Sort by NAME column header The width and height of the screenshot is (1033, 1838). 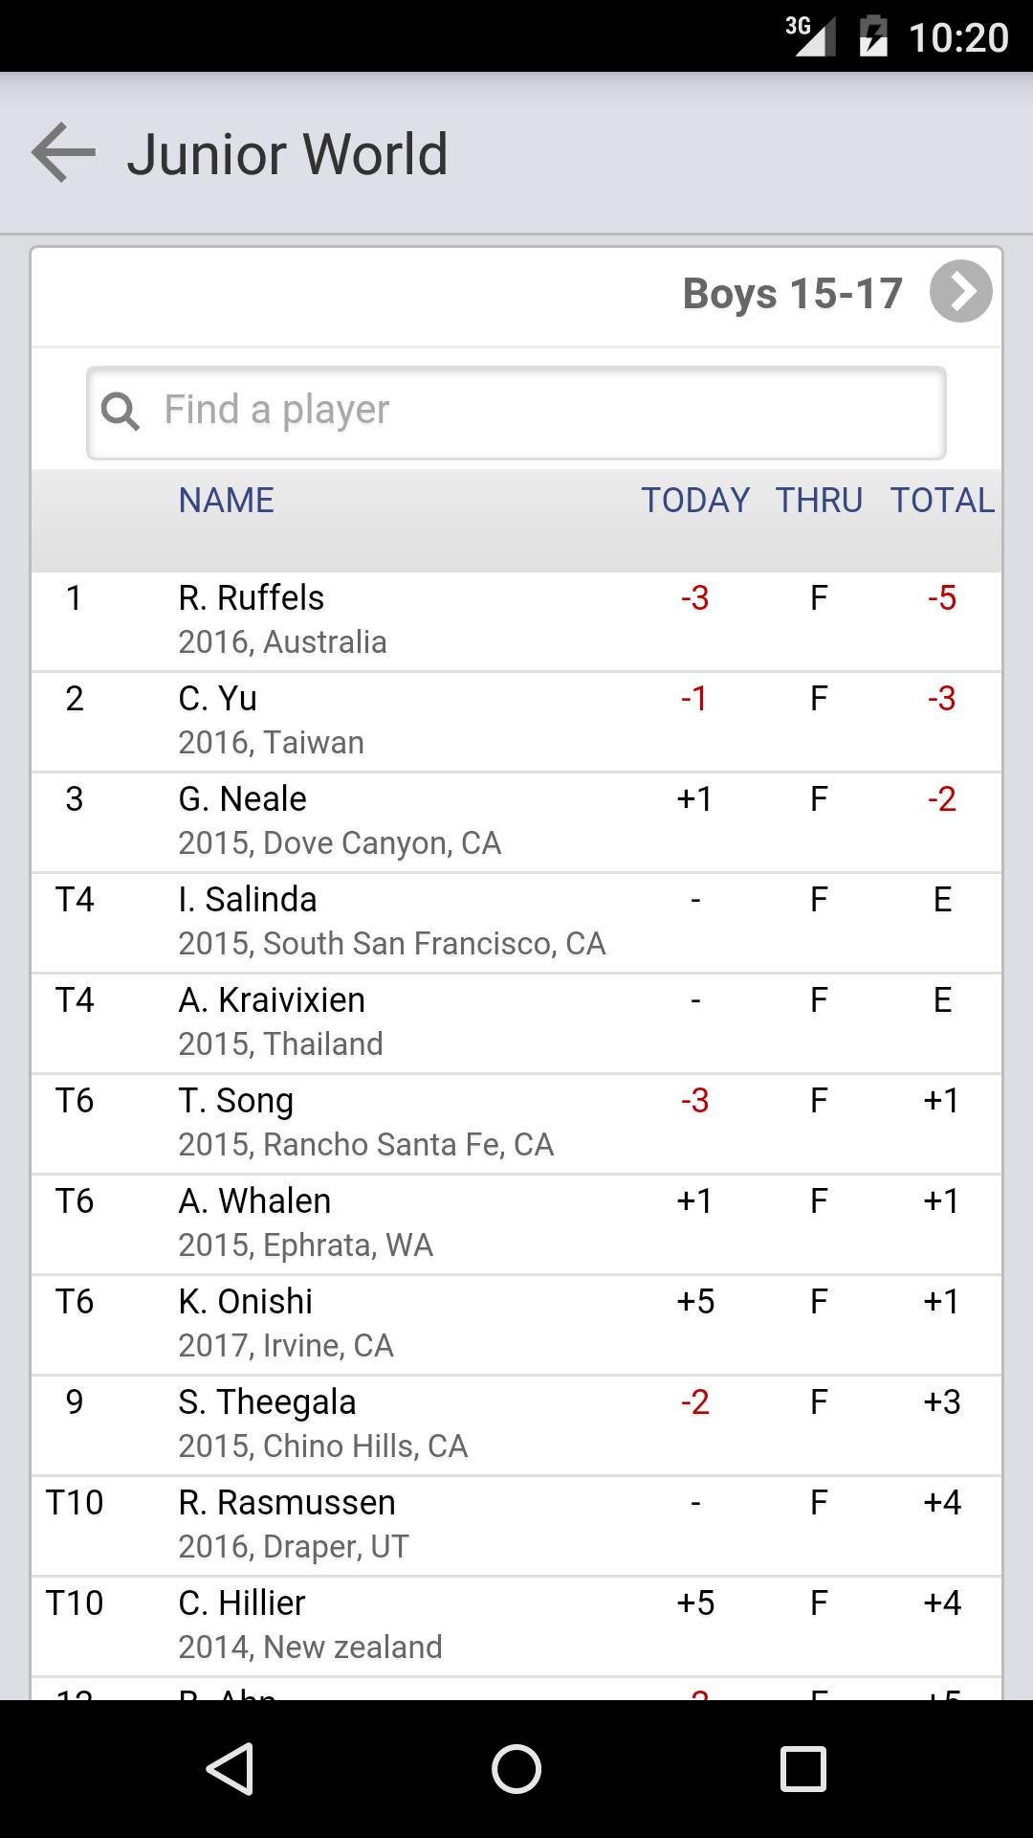tap(226, 500)
